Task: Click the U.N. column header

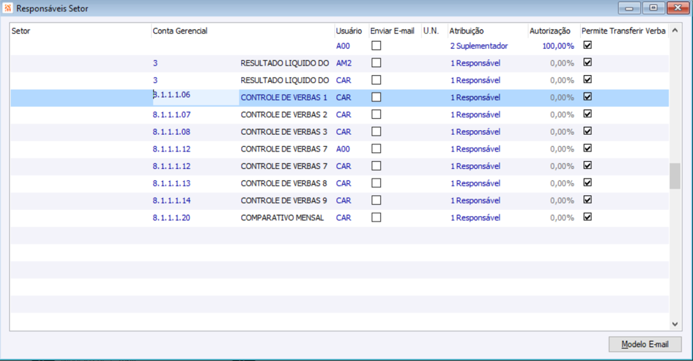Action: 434,31
